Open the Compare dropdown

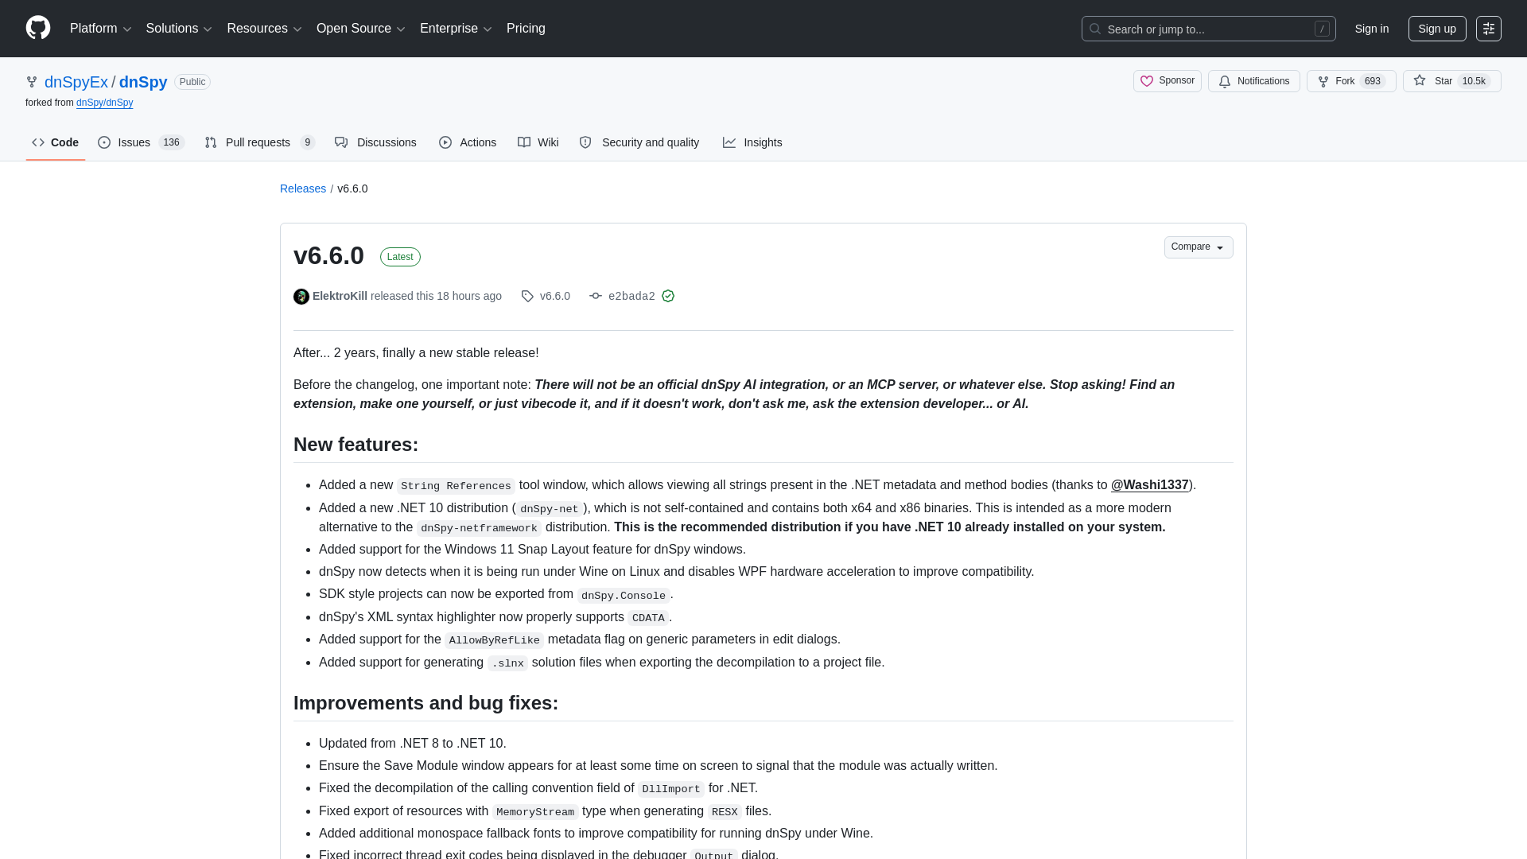coord(1198,247)
